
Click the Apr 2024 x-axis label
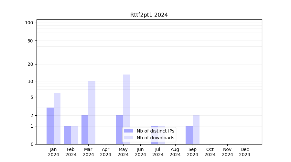point(106,152)
